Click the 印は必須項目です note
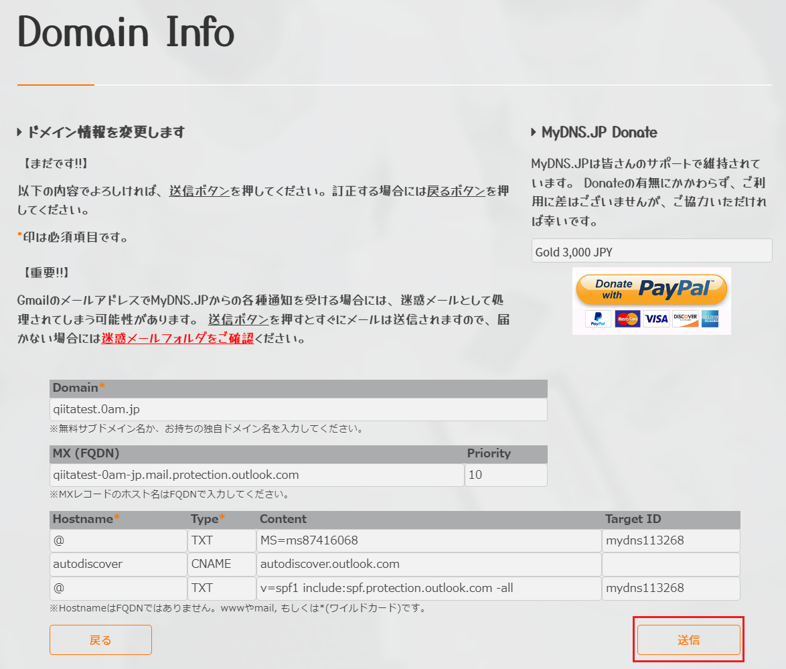 coord(73,236)
